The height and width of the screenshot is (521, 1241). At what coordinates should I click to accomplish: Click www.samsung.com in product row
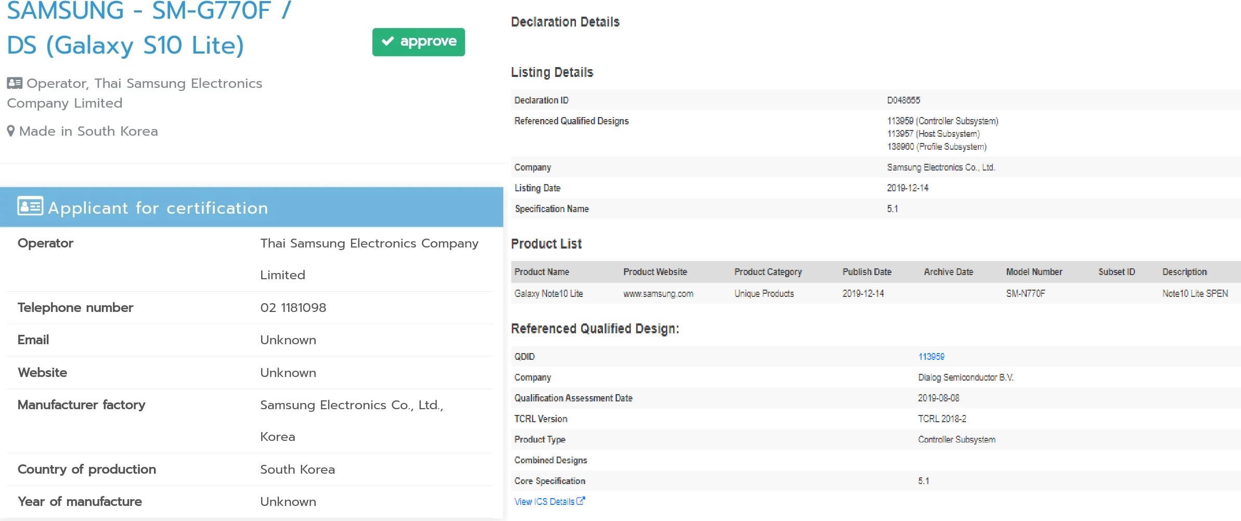[x=658, y=294]
